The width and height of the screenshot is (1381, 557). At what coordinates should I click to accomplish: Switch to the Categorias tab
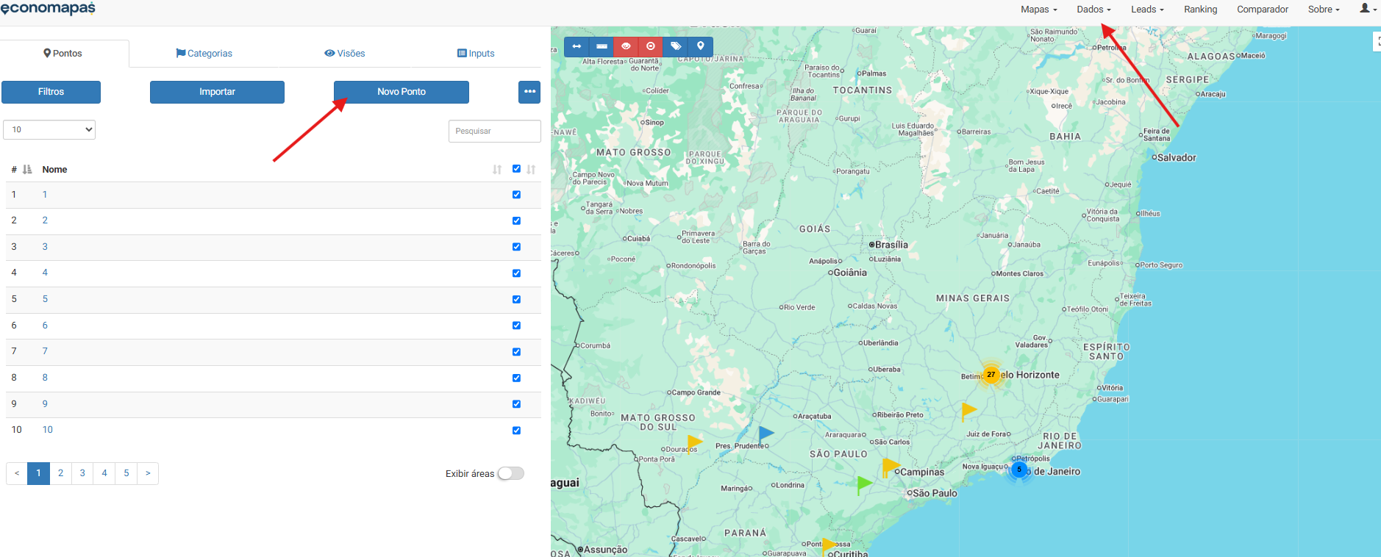pyautogui.click(x=204, y=54)
